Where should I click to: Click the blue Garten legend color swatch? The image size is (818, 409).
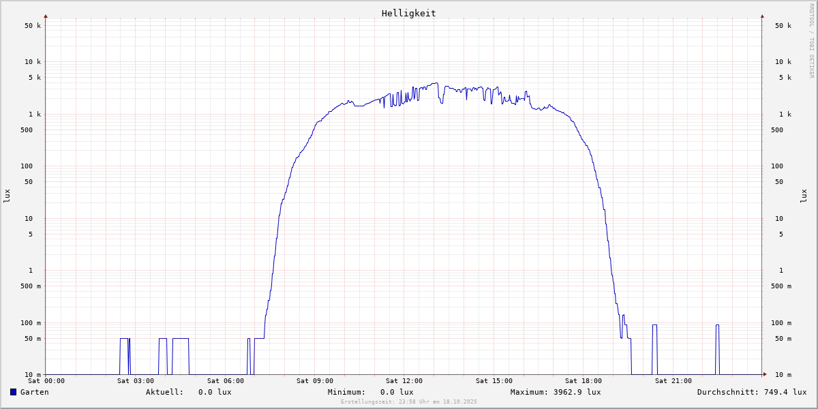(x=13, y=392)
